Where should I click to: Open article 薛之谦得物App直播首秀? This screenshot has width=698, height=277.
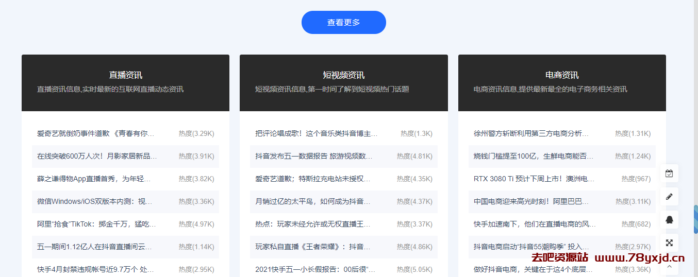point(94,179)
